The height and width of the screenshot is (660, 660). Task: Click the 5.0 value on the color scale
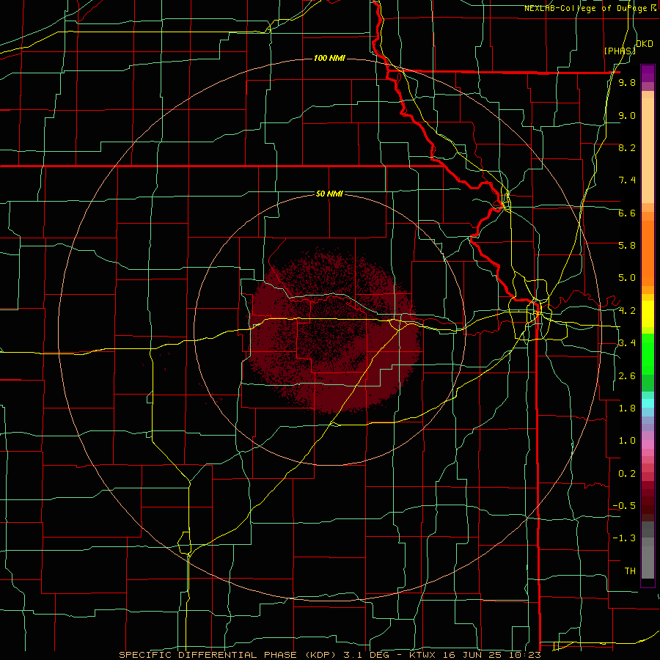(x=627, y=278)
